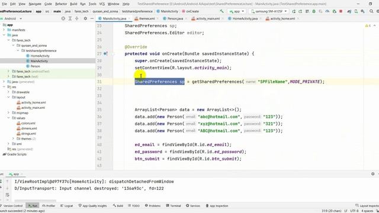Open the VCS menu
Screen dimensions: 379x213
[102, 4]
